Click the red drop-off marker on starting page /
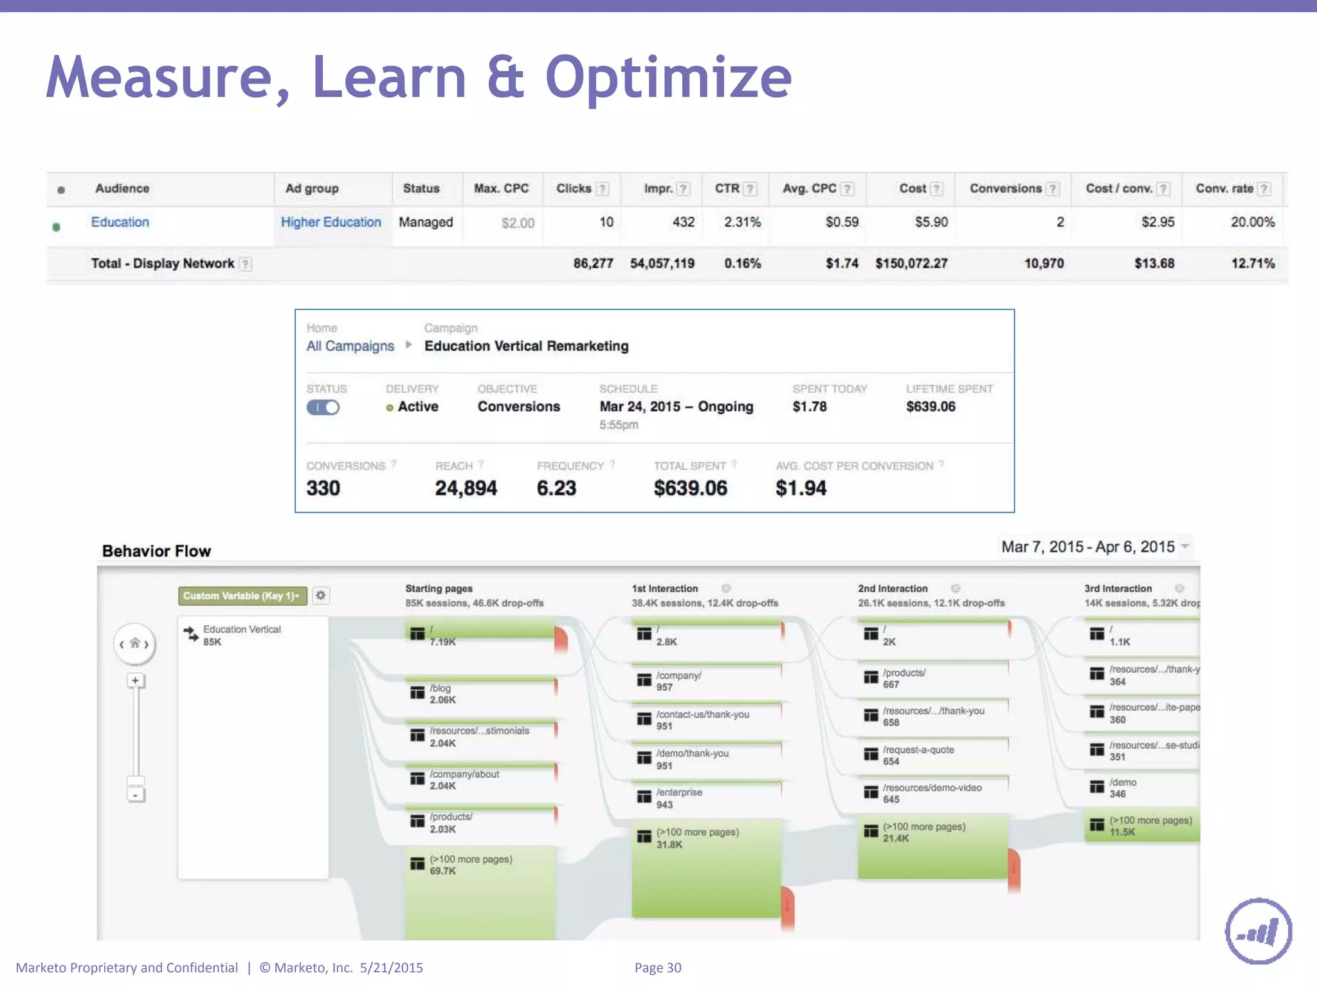The image size is (1317, 988). click(561, 640)
